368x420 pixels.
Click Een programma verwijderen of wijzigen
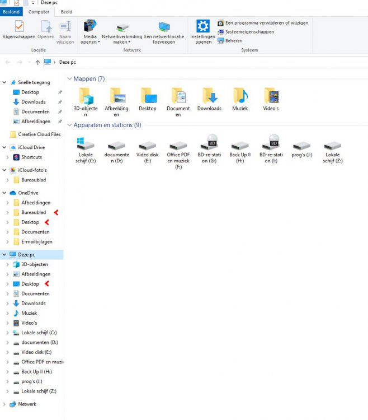[x=263, y=23]
